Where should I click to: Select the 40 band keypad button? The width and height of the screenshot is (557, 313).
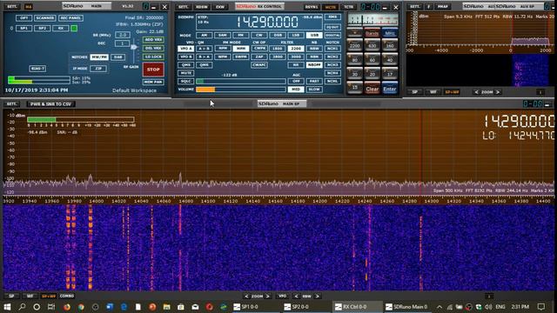pyautogui.click(x=390, y=60)
